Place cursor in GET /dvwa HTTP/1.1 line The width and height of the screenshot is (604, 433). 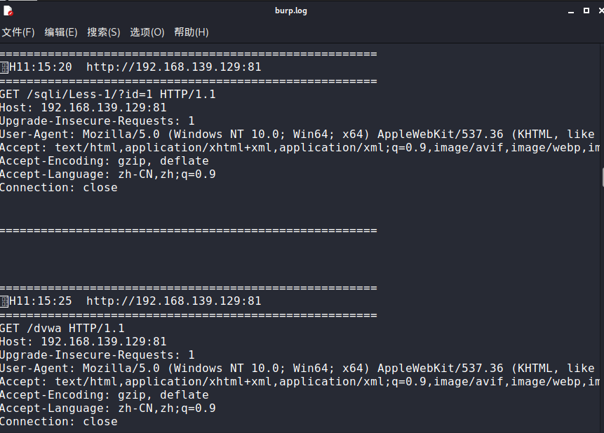(62, 329)
